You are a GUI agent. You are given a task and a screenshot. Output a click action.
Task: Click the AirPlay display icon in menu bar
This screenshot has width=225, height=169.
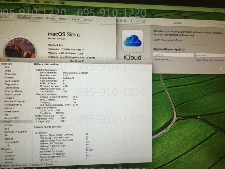[x=215, y=10]
